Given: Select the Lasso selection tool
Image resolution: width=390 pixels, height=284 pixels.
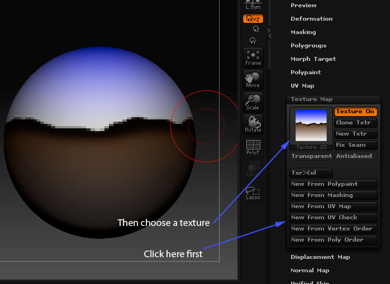Looking at the screenshot, I should pyautogui.click(x=253, y=191).
